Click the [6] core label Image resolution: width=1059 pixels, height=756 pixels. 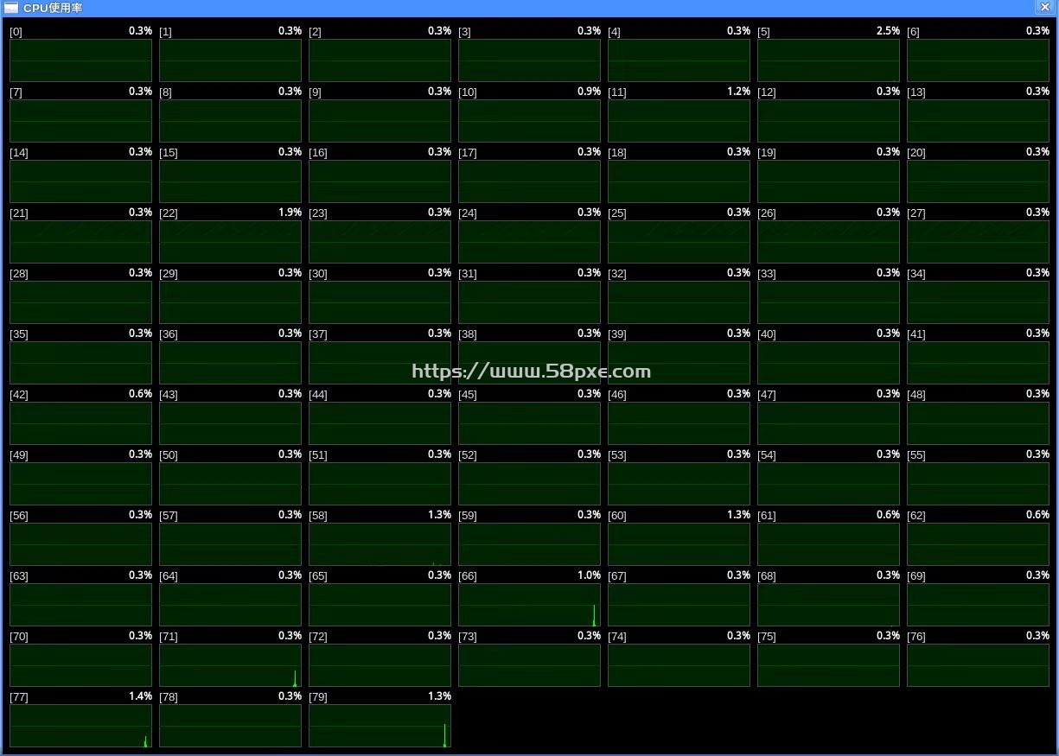click(x=913, y=32)
